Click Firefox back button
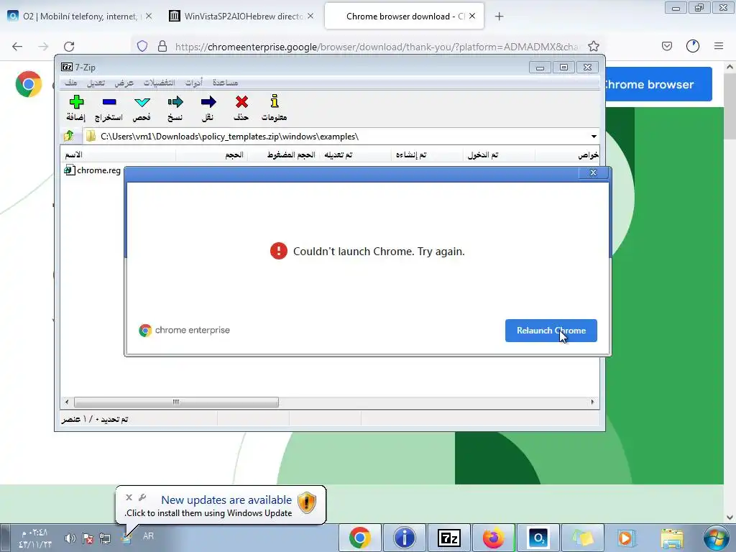Viewport: 736px width, 552px height. click(x=17, y=47)
